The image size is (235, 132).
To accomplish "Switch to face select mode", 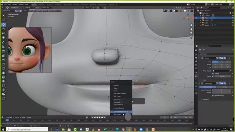I will click(x=21, y=11).
